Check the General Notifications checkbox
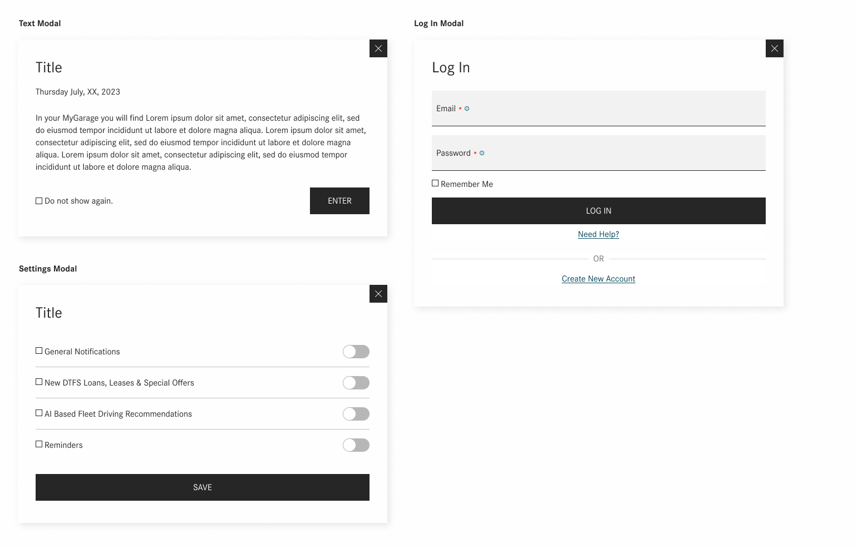 (x=39, y=350)
